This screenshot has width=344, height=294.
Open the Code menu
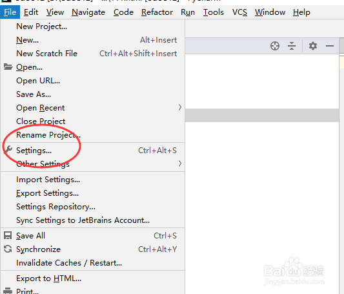(x=123, y=12)
